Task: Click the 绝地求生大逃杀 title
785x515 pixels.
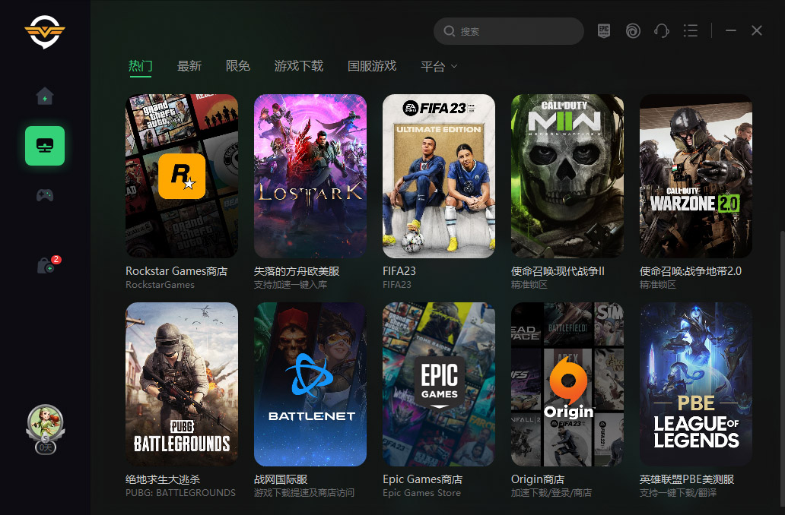Action: click(163, 479)
